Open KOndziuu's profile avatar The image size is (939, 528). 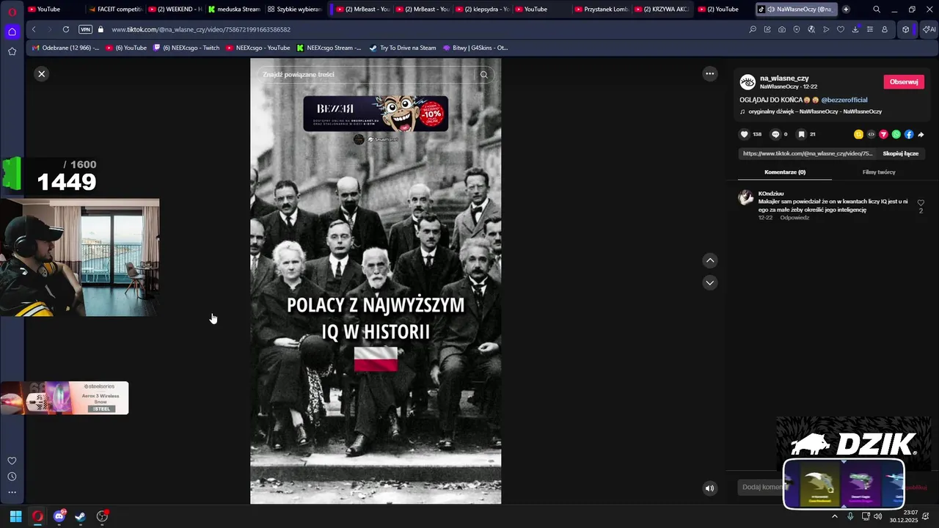coord(746,197)
